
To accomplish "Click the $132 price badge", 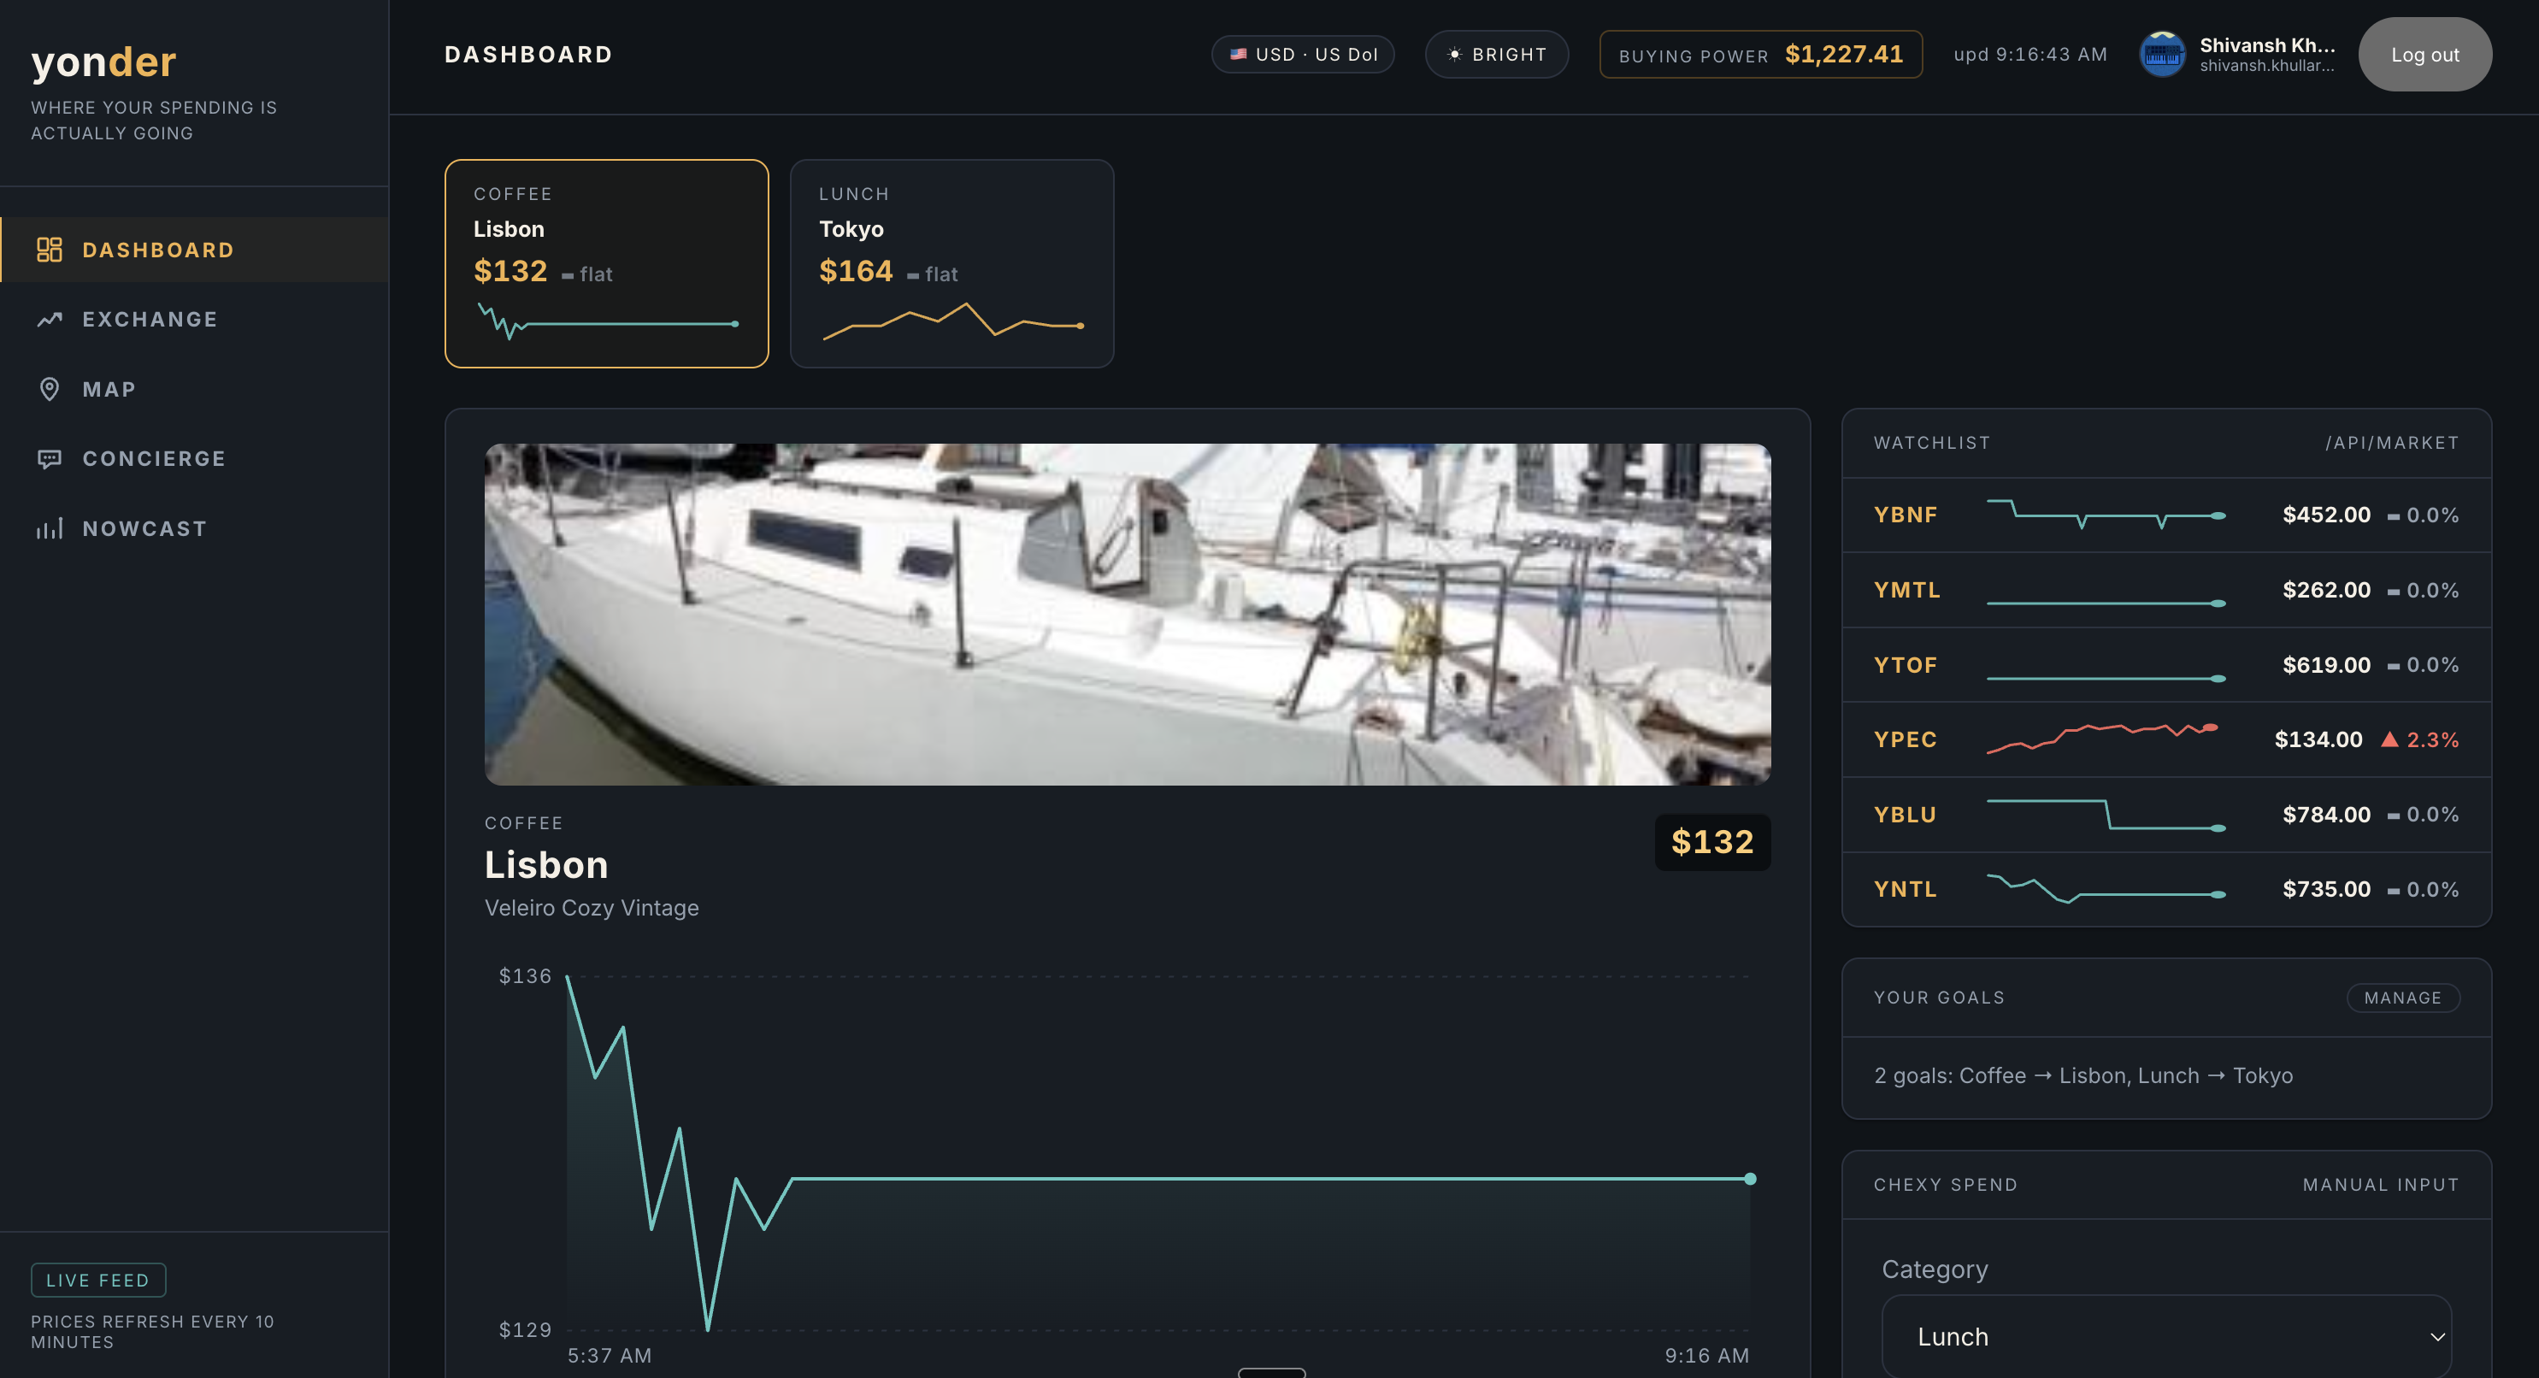I will pyautogui.click(x=1712, y=842).
